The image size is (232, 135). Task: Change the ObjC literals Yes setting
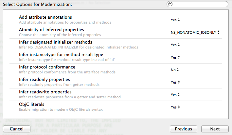click(175, 107)
